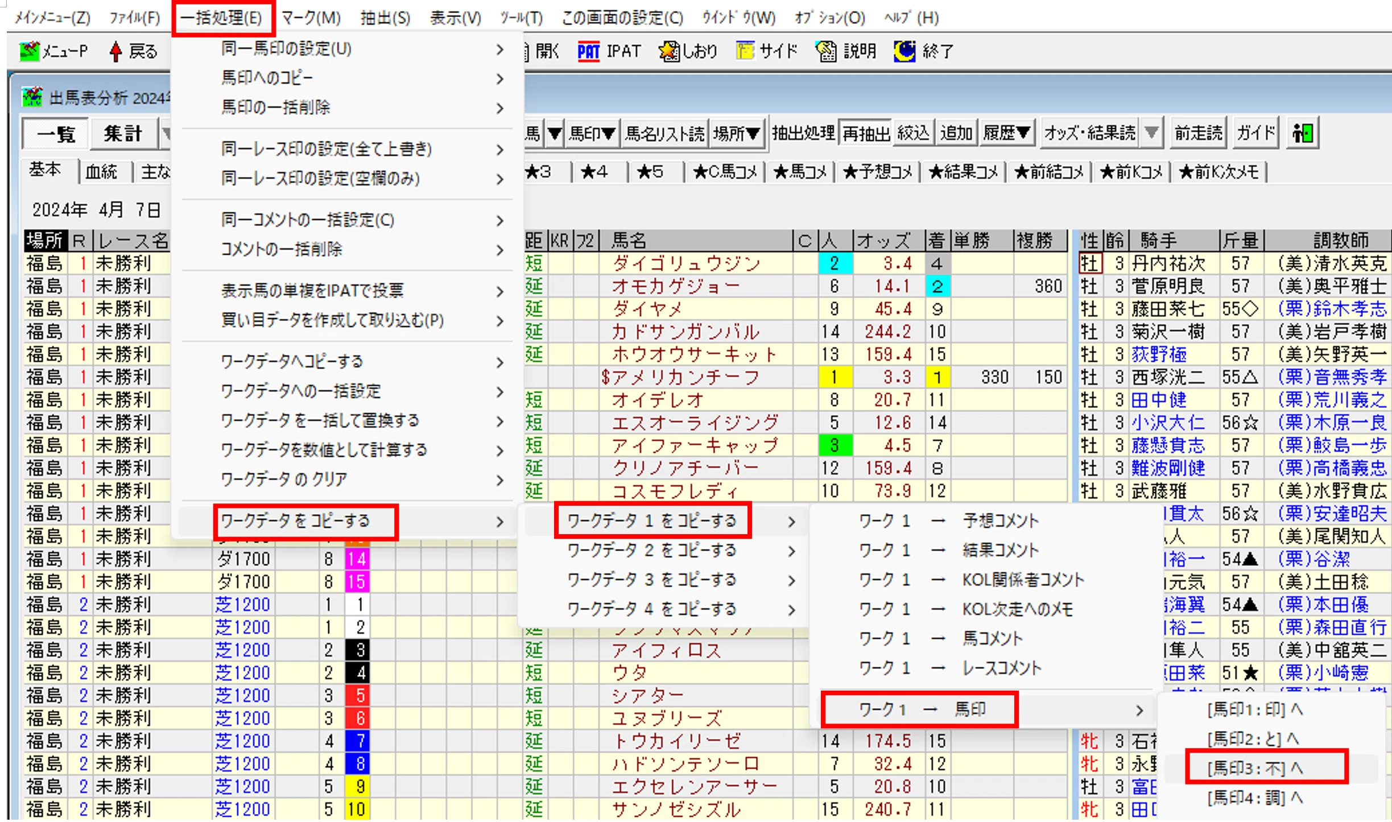Click the 終了 moon icon
This screenshot has height=822, width=1392.
pos(904,51)
